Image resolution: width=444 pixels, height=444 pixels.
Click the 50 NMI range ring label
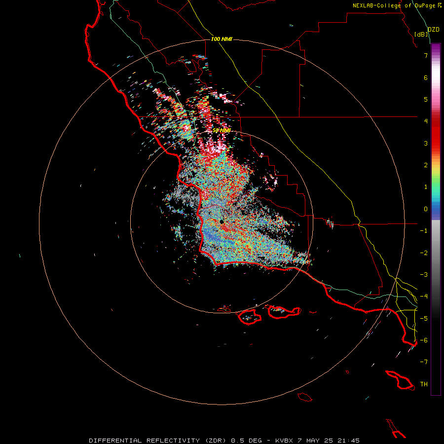coord(222,130)
